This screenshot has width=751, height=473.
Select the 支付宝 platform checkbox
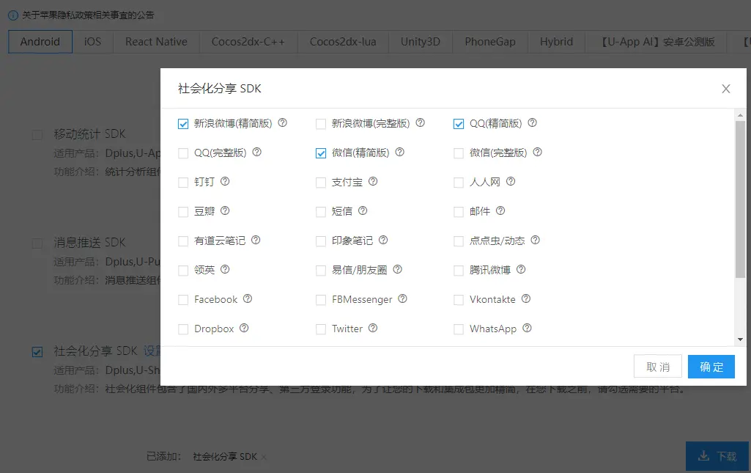(321, 182)
